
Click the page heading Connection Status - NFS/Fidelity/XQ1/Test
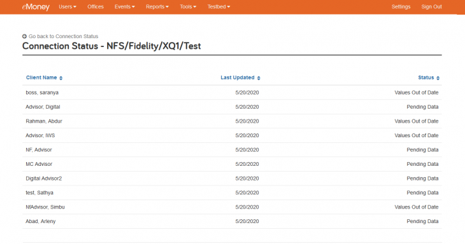(x=111, y=46)
